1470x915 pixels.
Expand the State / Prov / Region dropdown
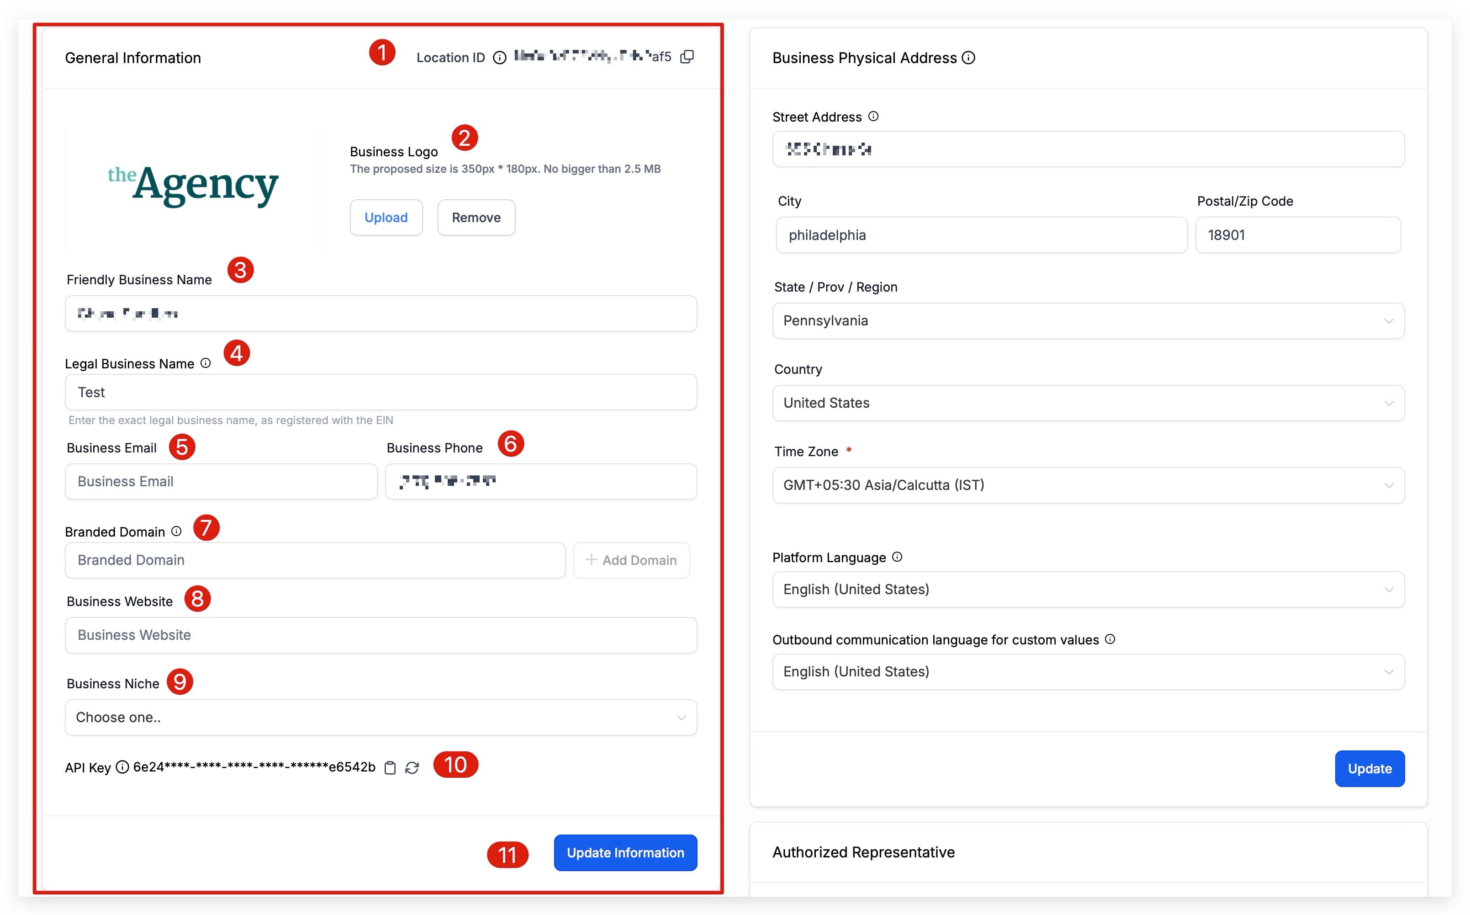click(1088, 321)
